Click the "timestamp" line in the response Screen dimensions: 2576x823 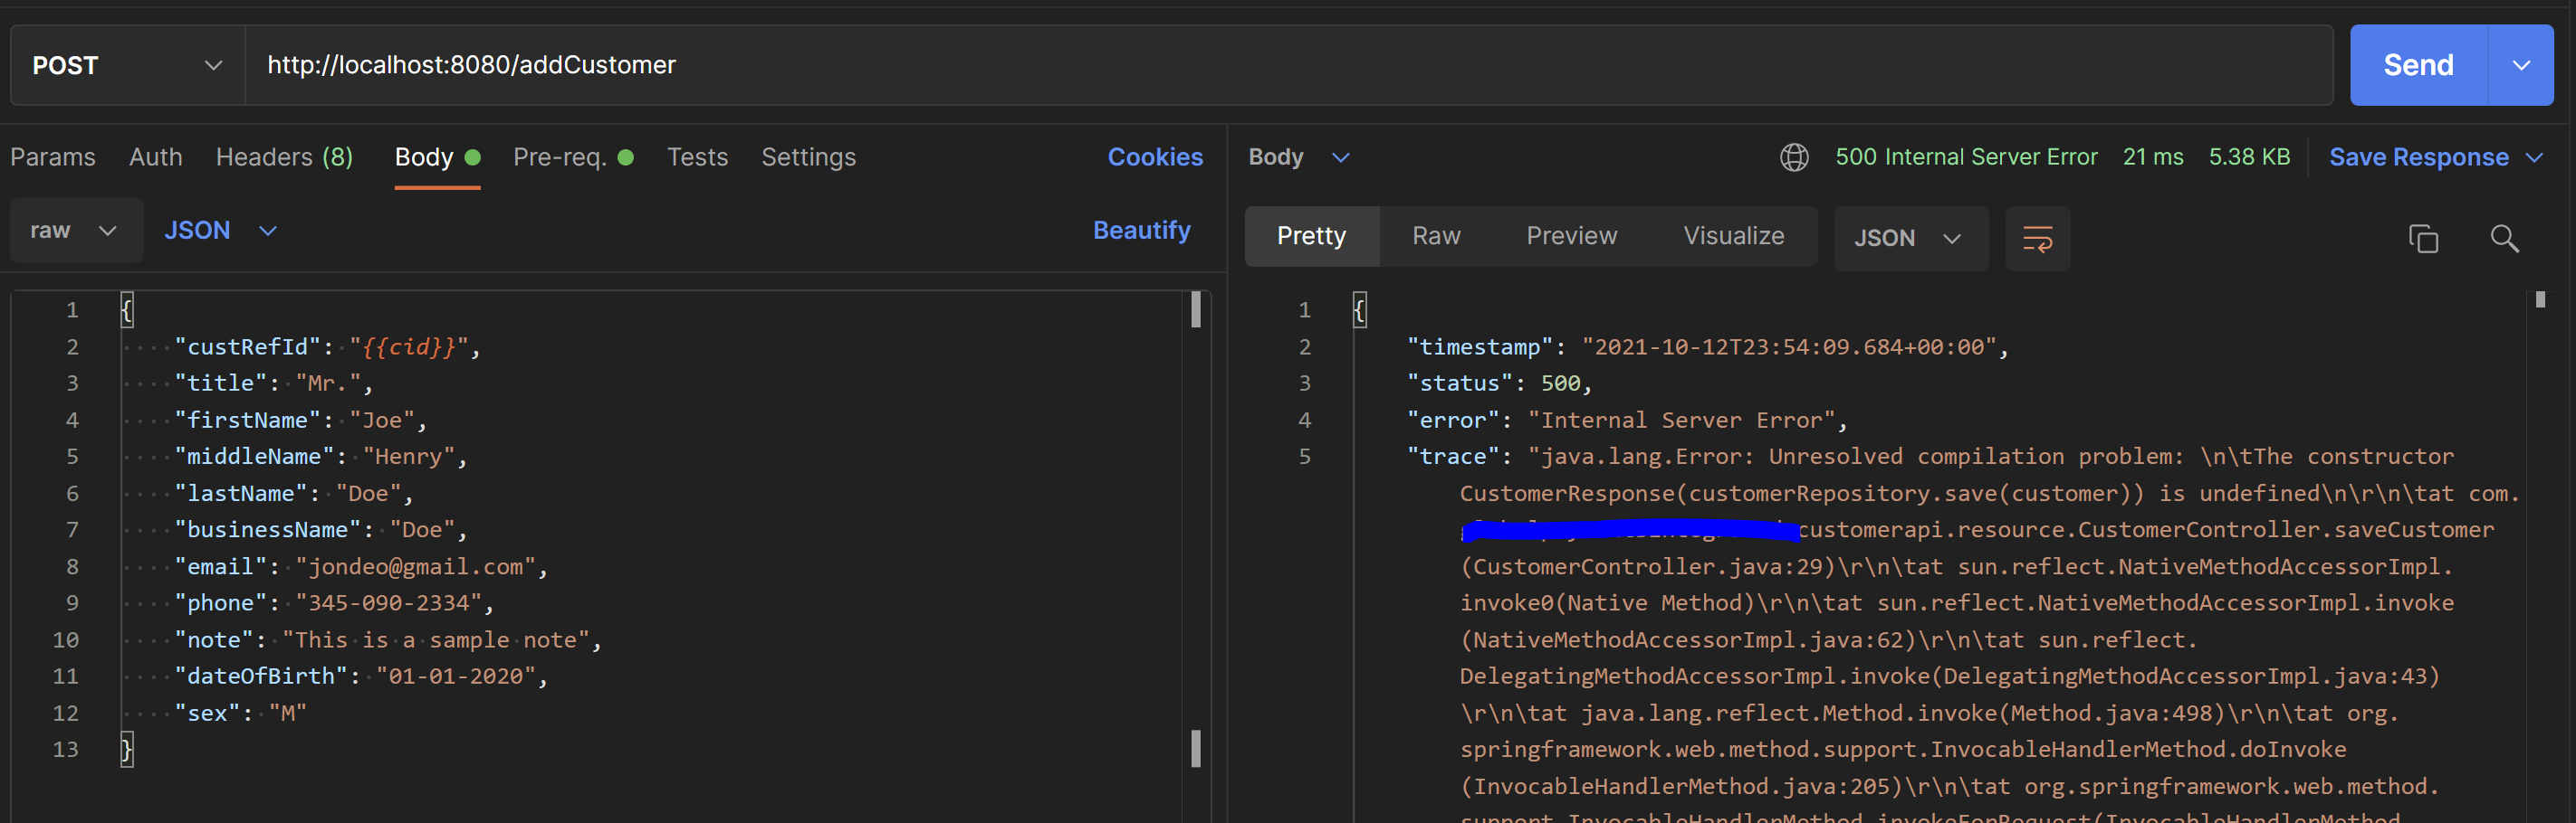(1707, 346)
